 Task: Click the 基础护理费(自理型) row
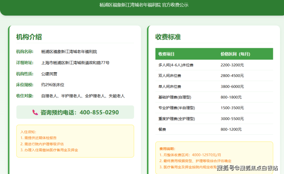coord(214,97)
